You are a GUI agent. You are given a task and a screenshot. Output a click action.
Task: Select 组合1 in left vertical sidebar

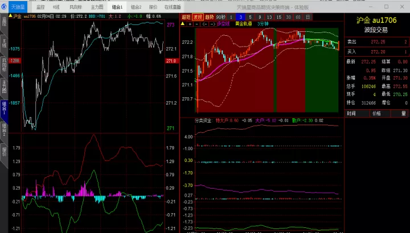pyautogui.click(x=4, y=109)
